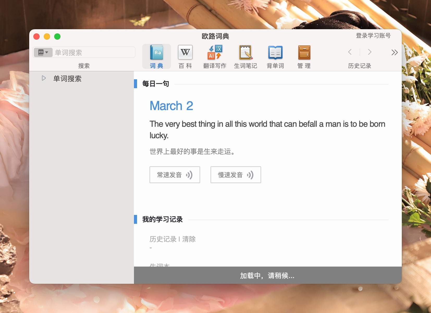Image resolution: width=431 pixels, height=313 pixels.
Task: Click the date heading March 2
Action: pos(171,106)
